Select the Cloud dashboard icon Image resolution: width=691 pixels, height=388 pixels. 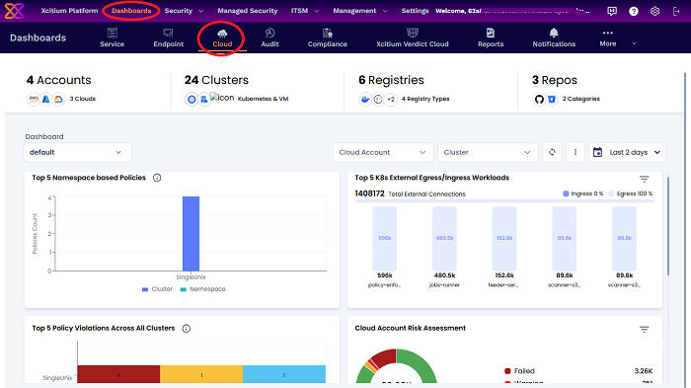tap(222, 33)
